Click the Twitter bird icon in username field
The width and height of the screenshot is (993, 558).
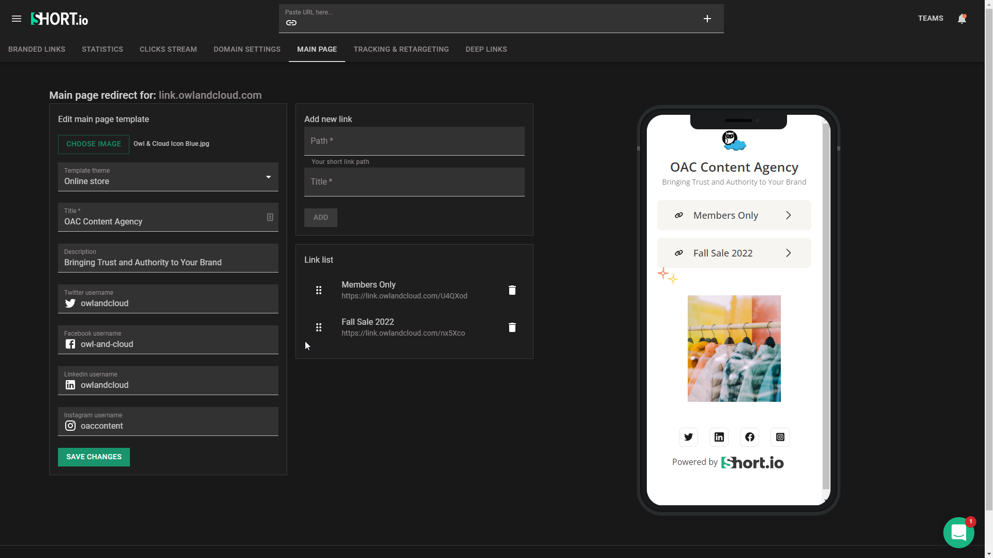[x=70, y=304]
